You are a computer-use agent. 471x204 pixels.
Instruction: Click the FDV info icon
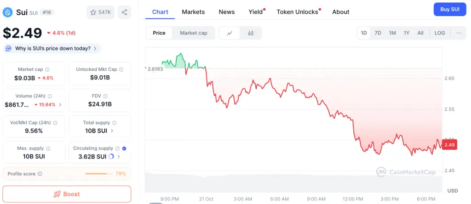[x=105, y=96]
